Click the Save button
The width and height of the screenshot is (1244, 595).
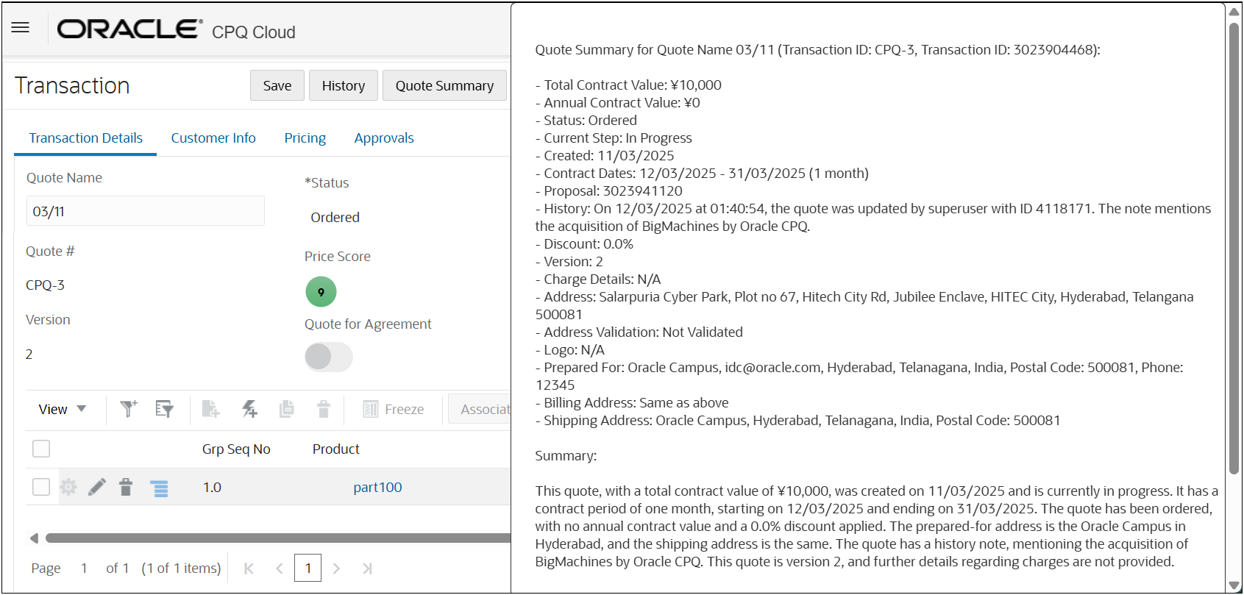click(277, 85)
